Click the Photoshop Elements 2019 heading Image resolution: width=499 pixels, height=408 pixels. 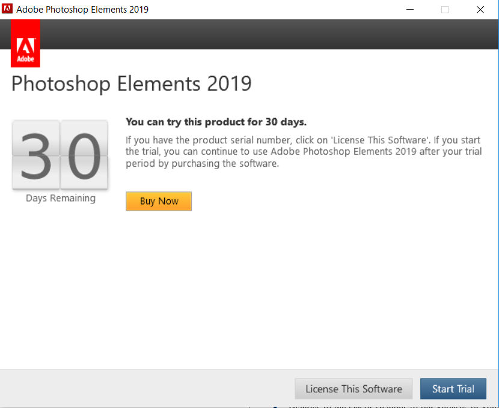tap(131, 84)
